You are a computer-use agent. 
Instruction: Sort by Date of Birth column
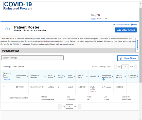point(87,76)
